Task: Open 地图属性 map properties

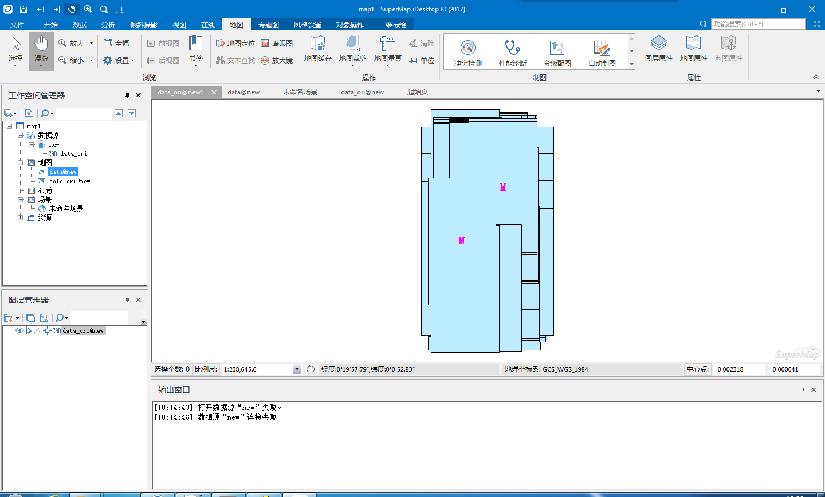Action: [x=694, y=49]
